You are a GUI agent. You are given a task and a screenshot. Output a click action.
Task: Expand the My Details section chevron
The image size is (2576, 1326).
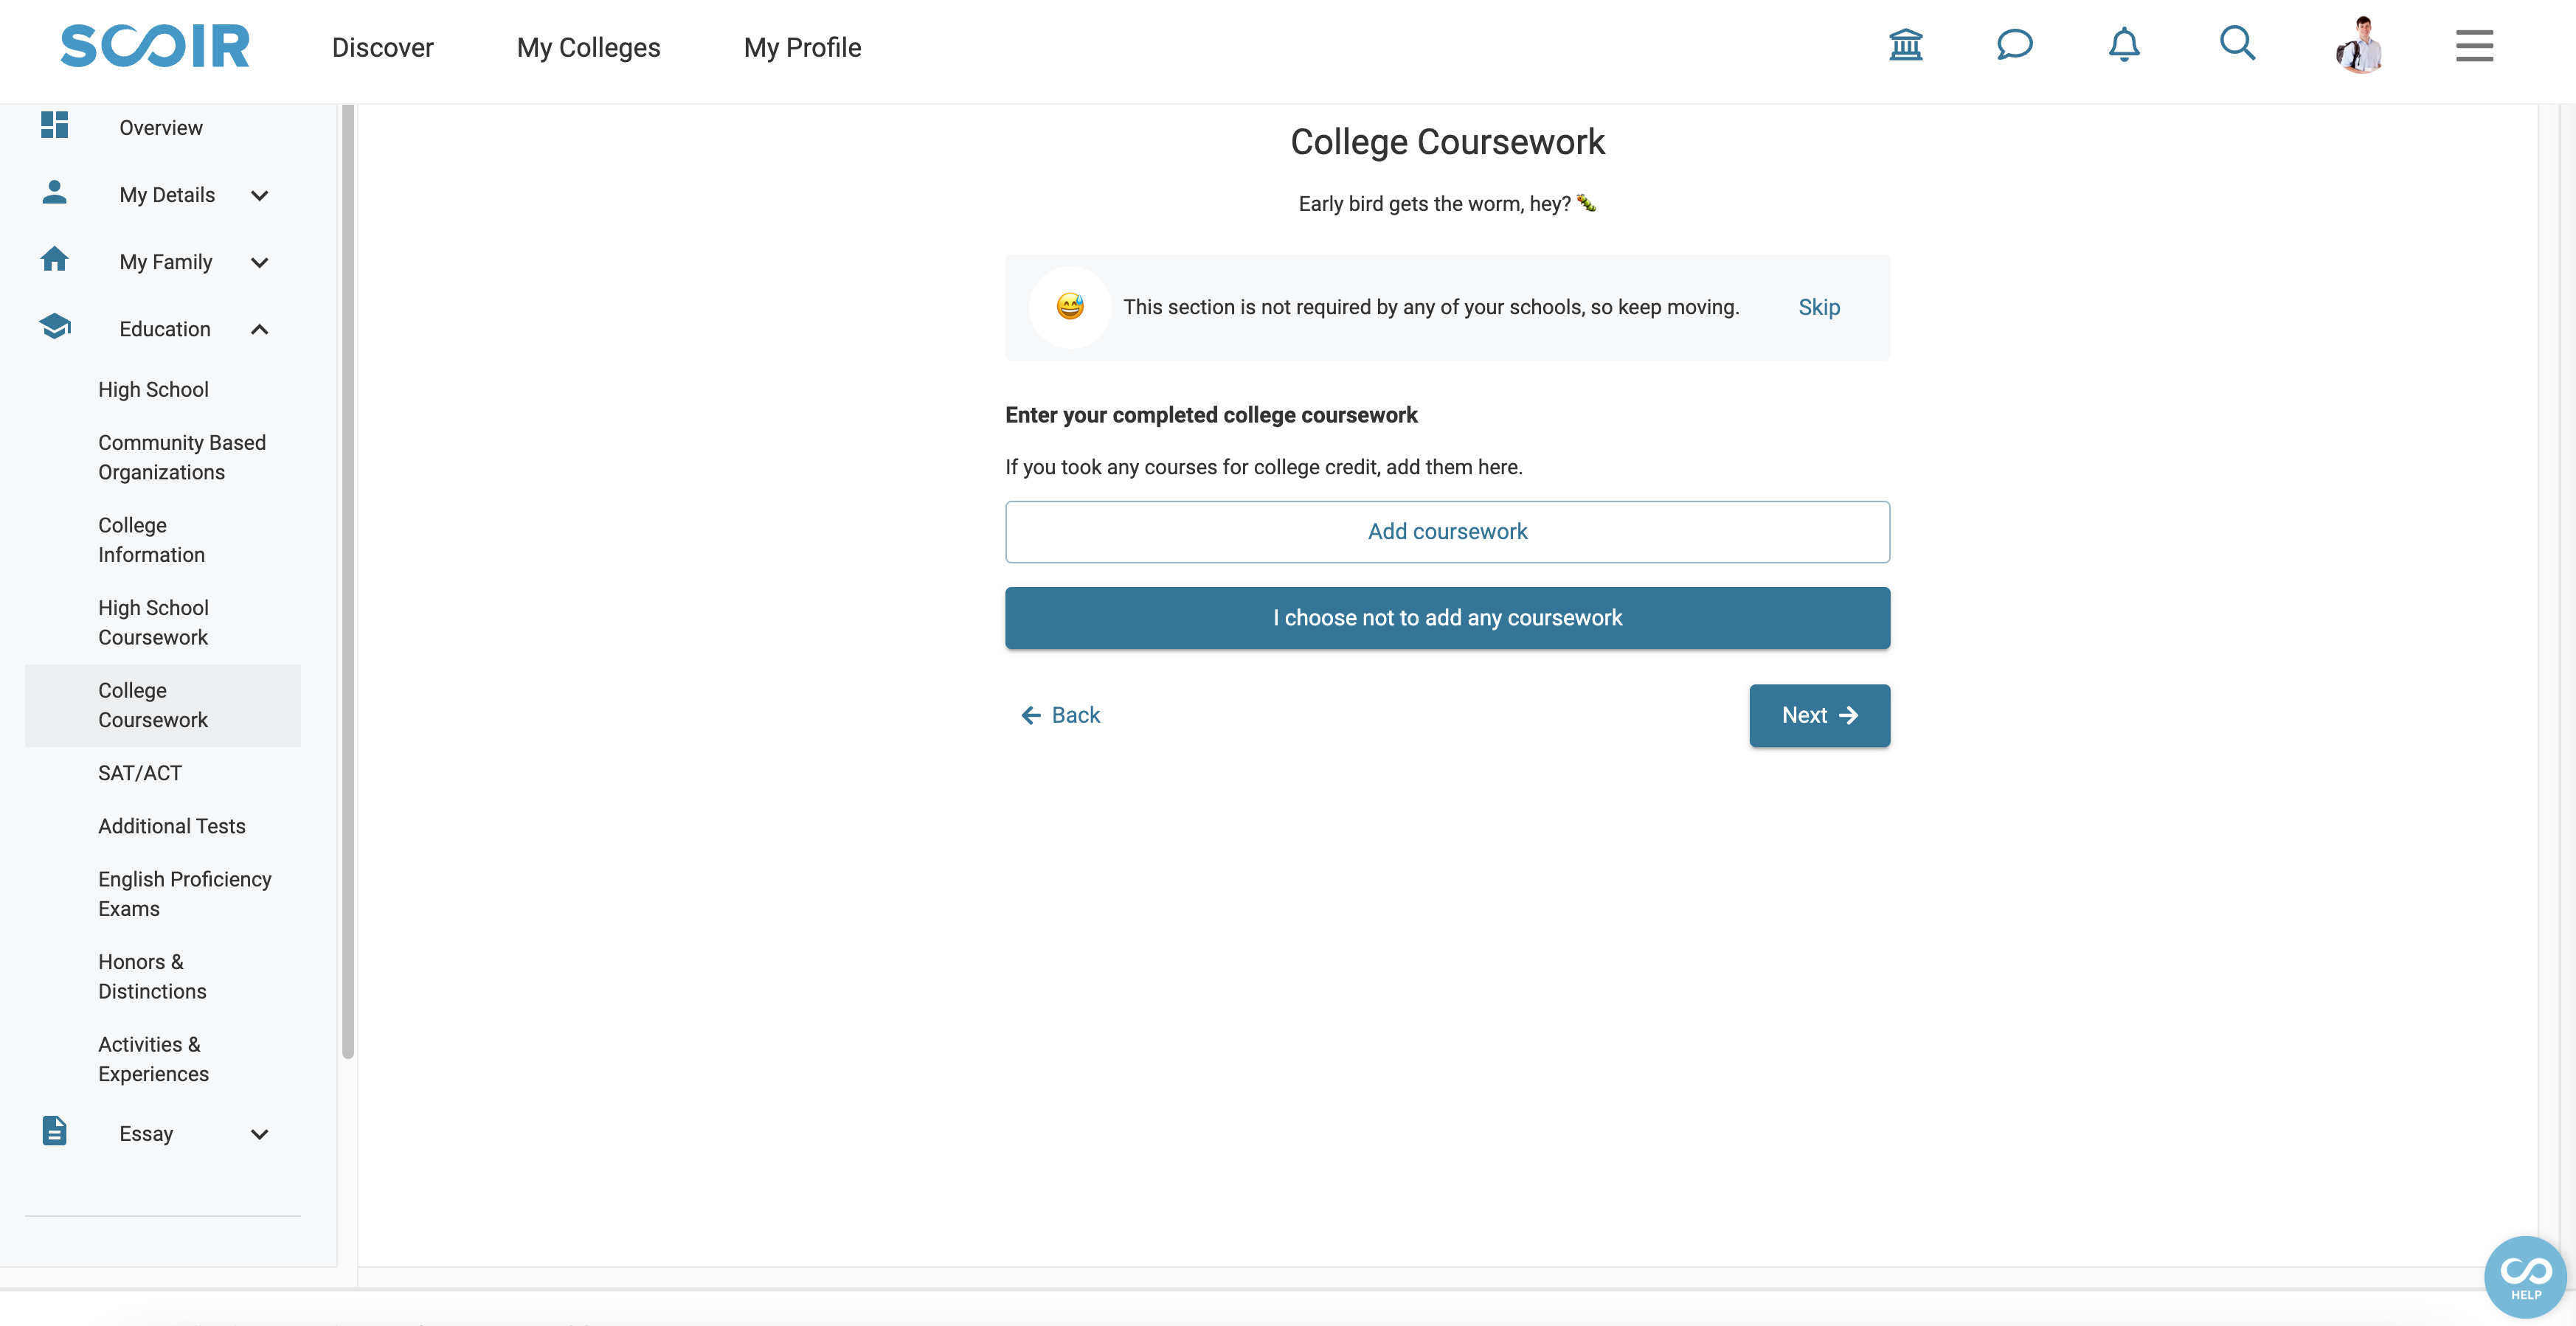click(x=259, y=196)
